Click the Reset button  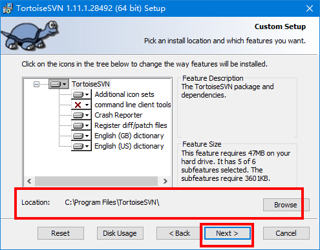pyautogui.click(x=61, y=233)
